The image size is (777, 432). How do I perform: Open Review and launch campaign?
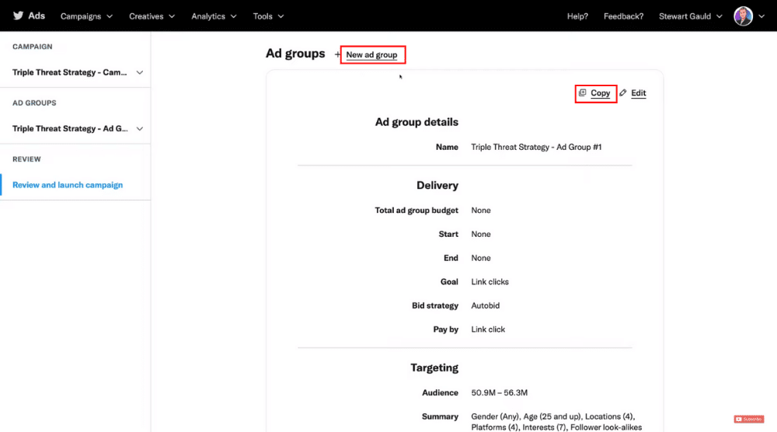(x=68, y=185)
